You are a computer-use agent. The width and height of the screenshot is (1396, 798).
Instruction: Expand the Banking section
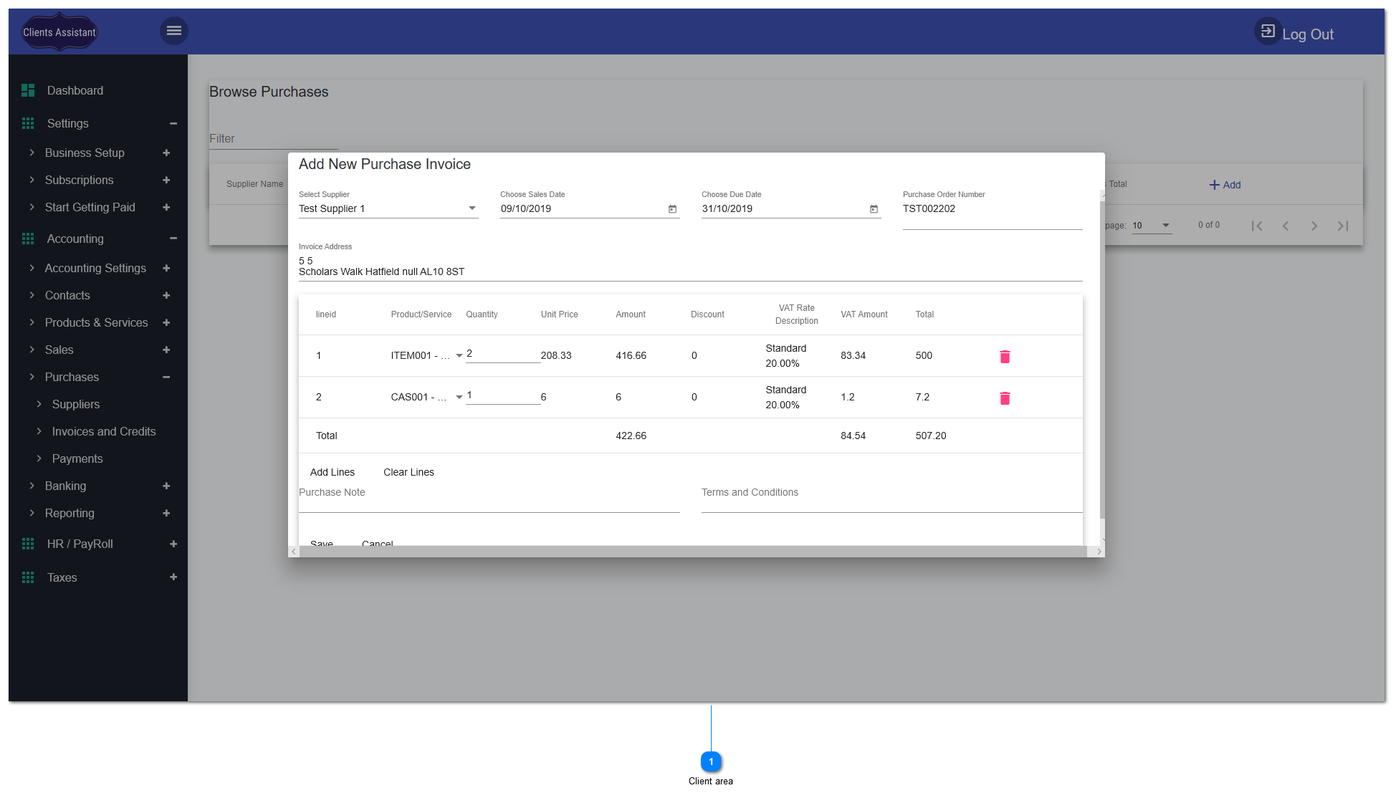(x=166, y=486)
